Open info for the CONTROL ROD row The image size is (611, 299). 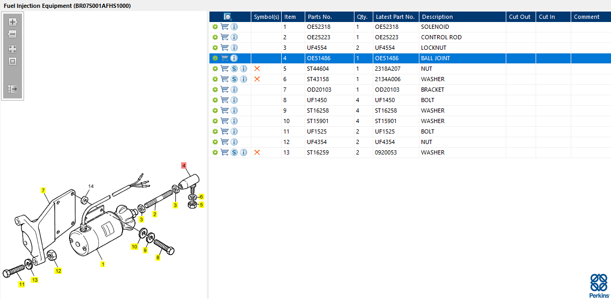coord(234,37)
